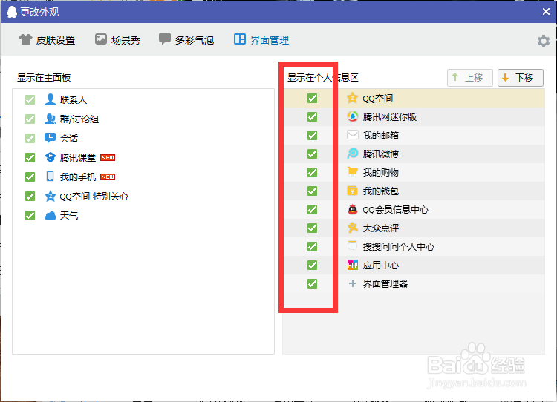Viewport: 557px width, 402px height.
Task: Toggle the 会话 checkbox
Action: coord(30,139)
